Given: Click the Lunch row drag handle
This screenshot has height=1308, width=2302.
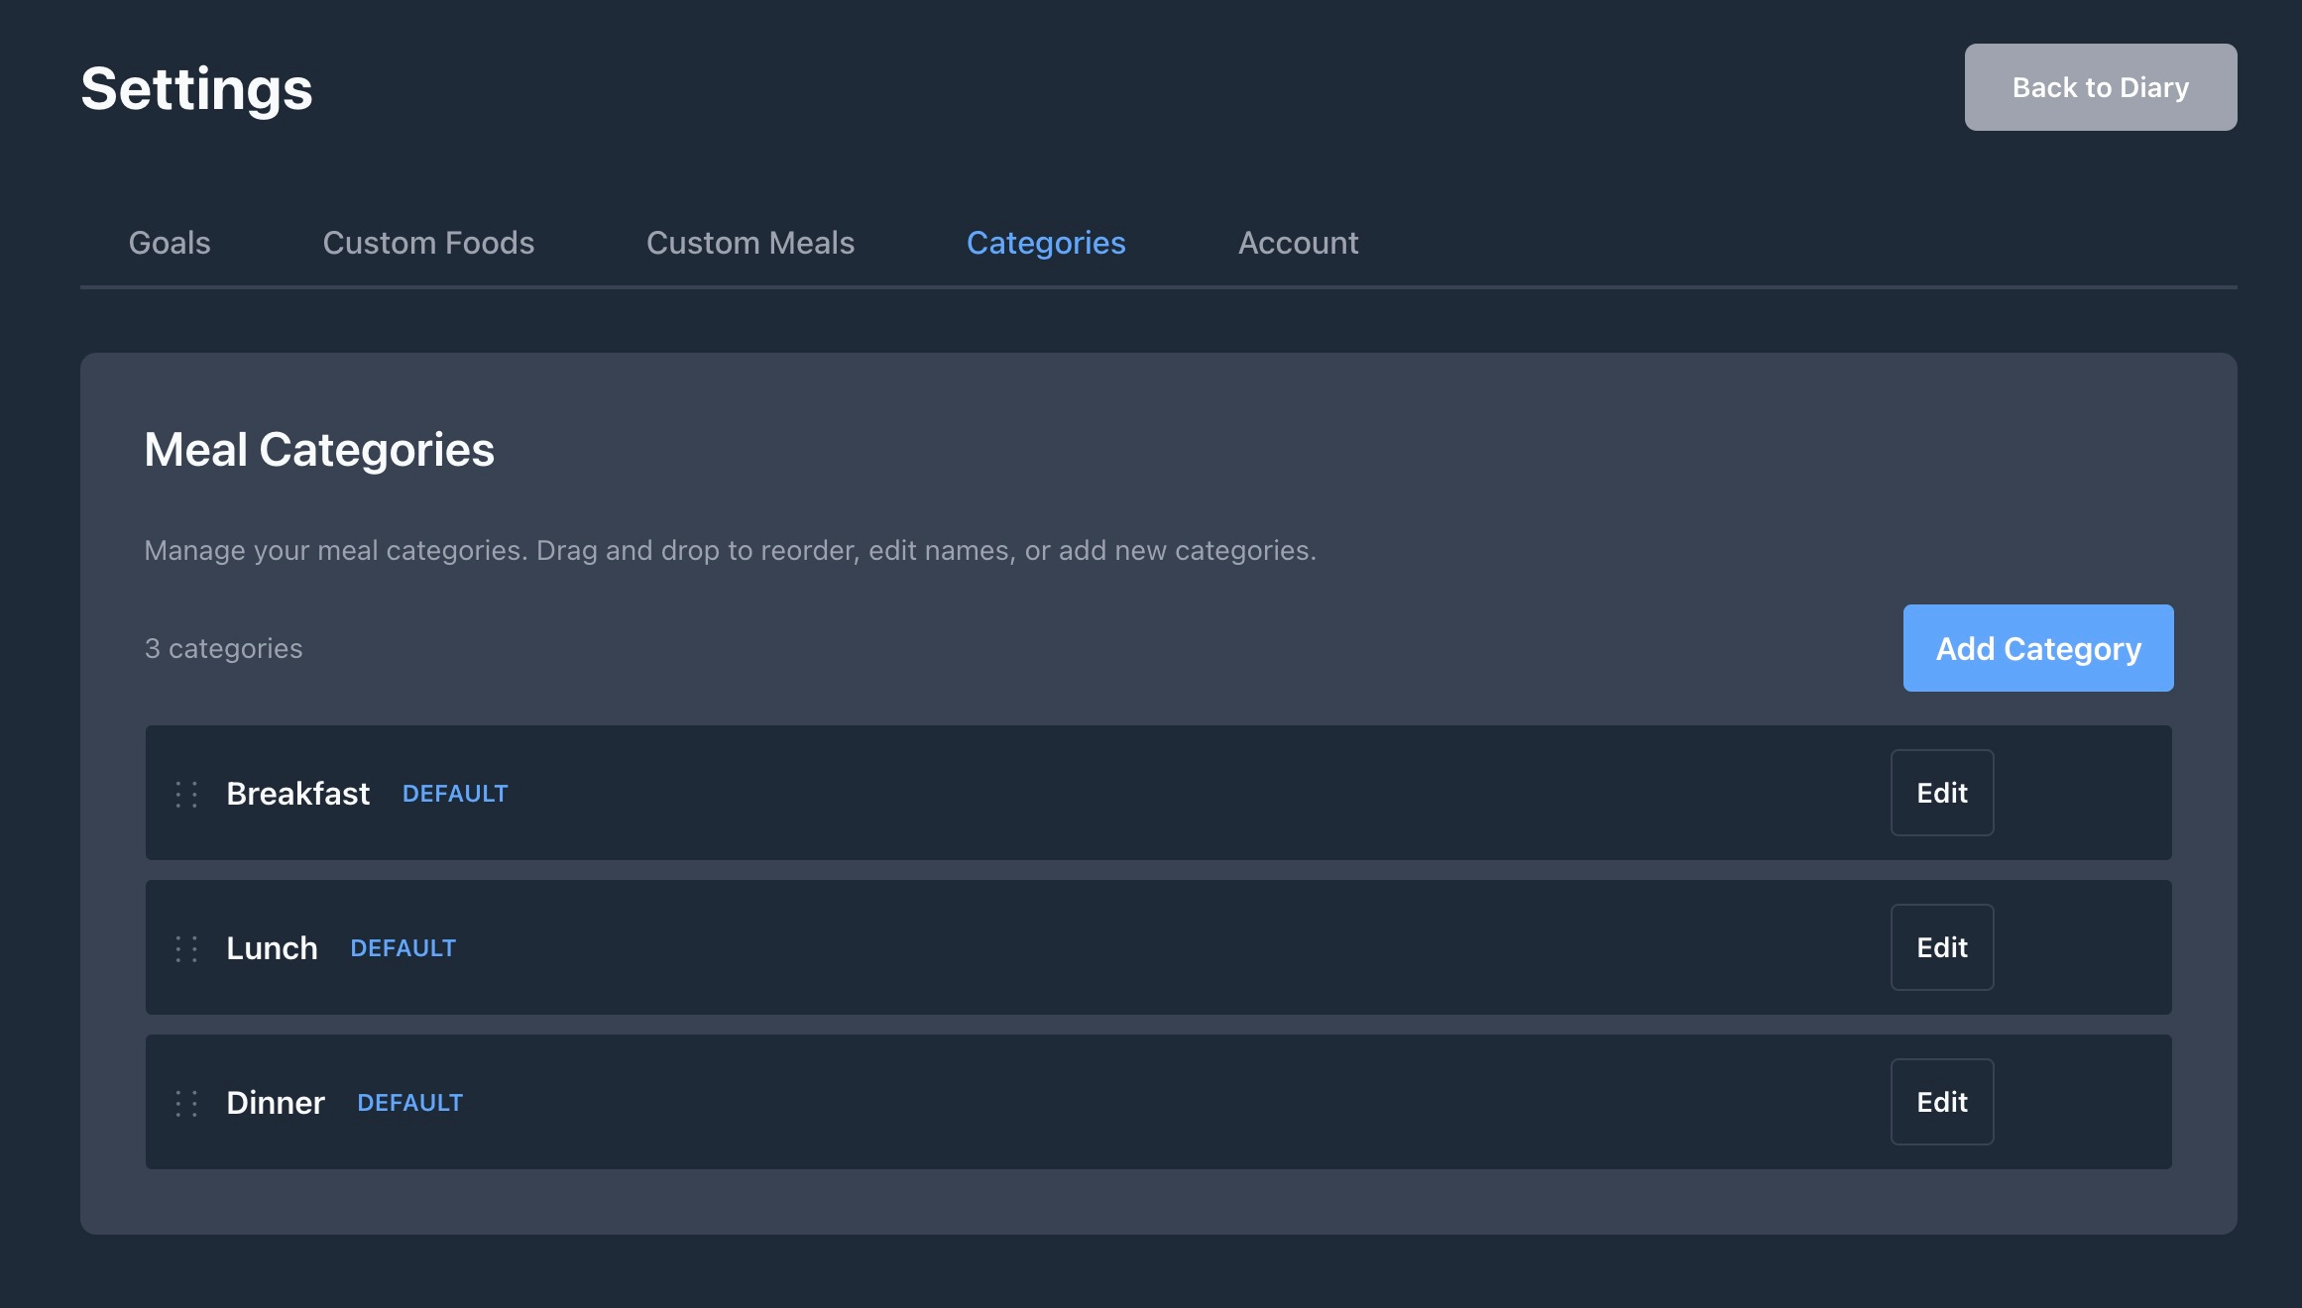Looking at the screenshot, I should 186,948.
